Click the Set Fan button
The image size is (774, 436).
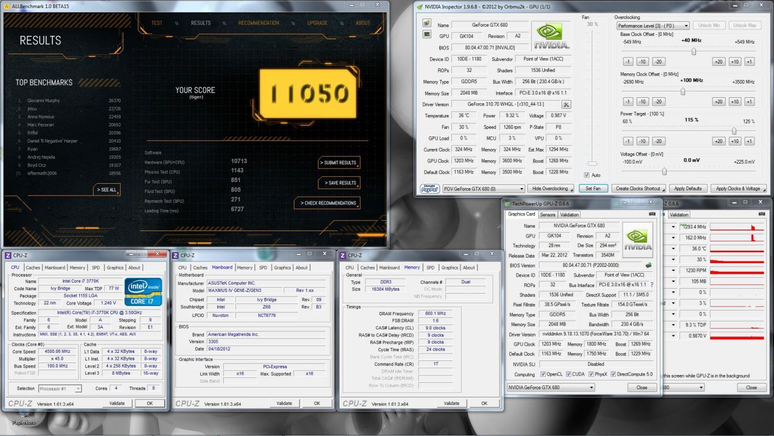click(x=593, y=189)
